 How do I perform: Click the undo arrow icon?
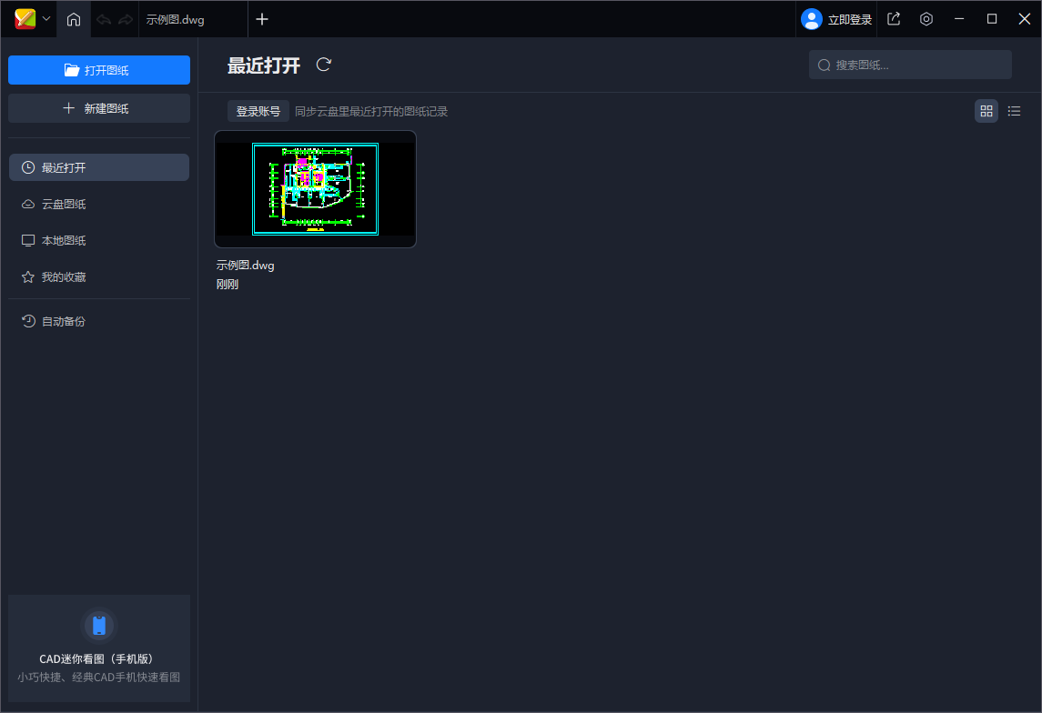[104, 19]
